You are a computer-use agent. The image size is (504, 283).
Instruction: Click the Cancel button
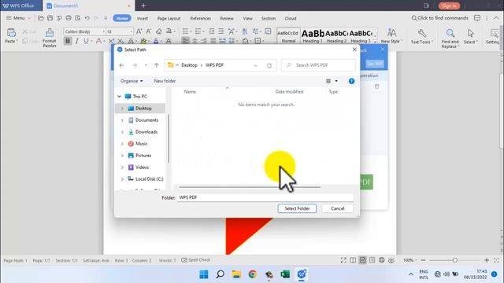338,208
